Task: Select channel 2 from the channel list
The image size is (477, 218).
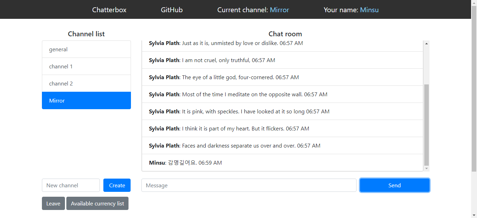Action: click(x=86, y=83)
